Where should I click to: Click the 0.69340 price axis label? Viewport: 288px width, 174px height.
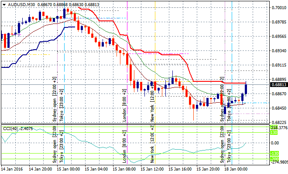pyautogui.click(x=279, y=50)
